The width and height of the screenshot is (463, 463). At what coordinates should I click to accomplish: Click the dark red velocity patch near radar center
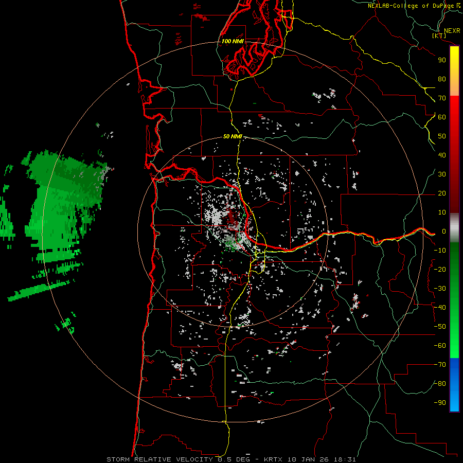[x=232, y=219]
